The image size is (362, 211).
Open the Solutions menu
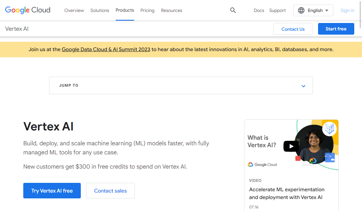pyautogui.click(x=100, y=10)
